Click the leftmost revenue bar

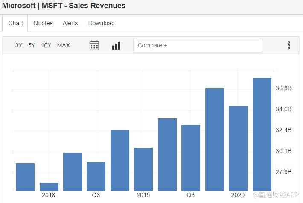coord(25,177)
